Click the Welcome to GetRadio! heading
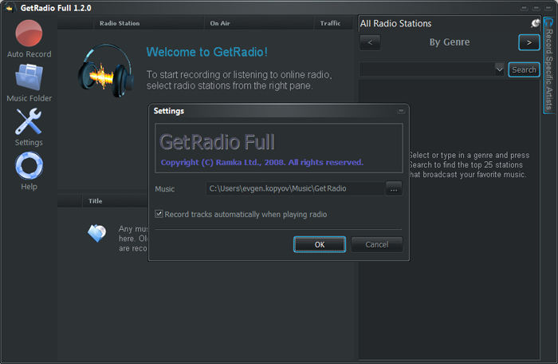This screenshot has width=558, height=364. 206,52
